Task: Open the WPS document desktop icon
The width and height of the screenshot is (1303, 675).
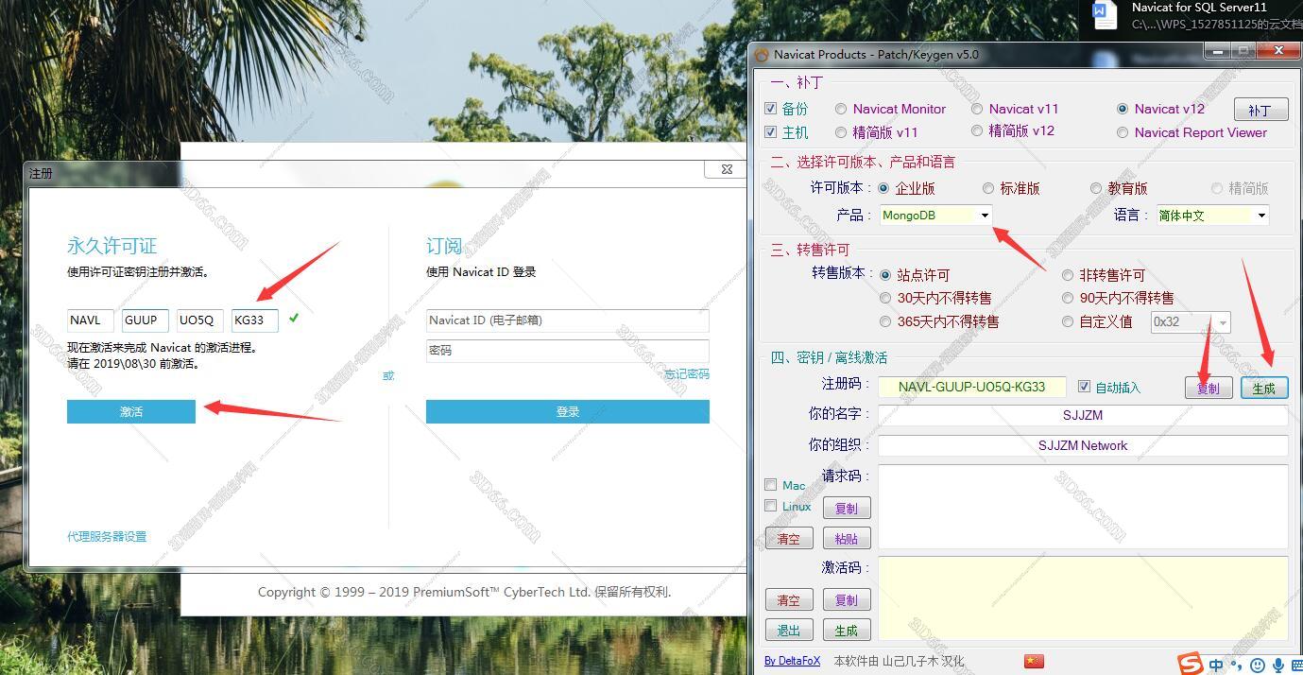Action: point(1105,14)
